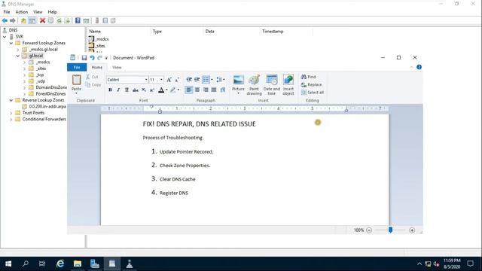Viewport: 482px width, 271px height.
Task: Click DNS Manager Back arrow
Action: pos(5,20)
